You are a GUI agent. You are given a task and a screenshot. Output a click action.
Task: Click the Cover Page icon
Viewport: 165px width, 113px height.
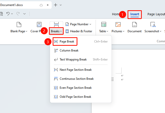click(x=39, y=24)
